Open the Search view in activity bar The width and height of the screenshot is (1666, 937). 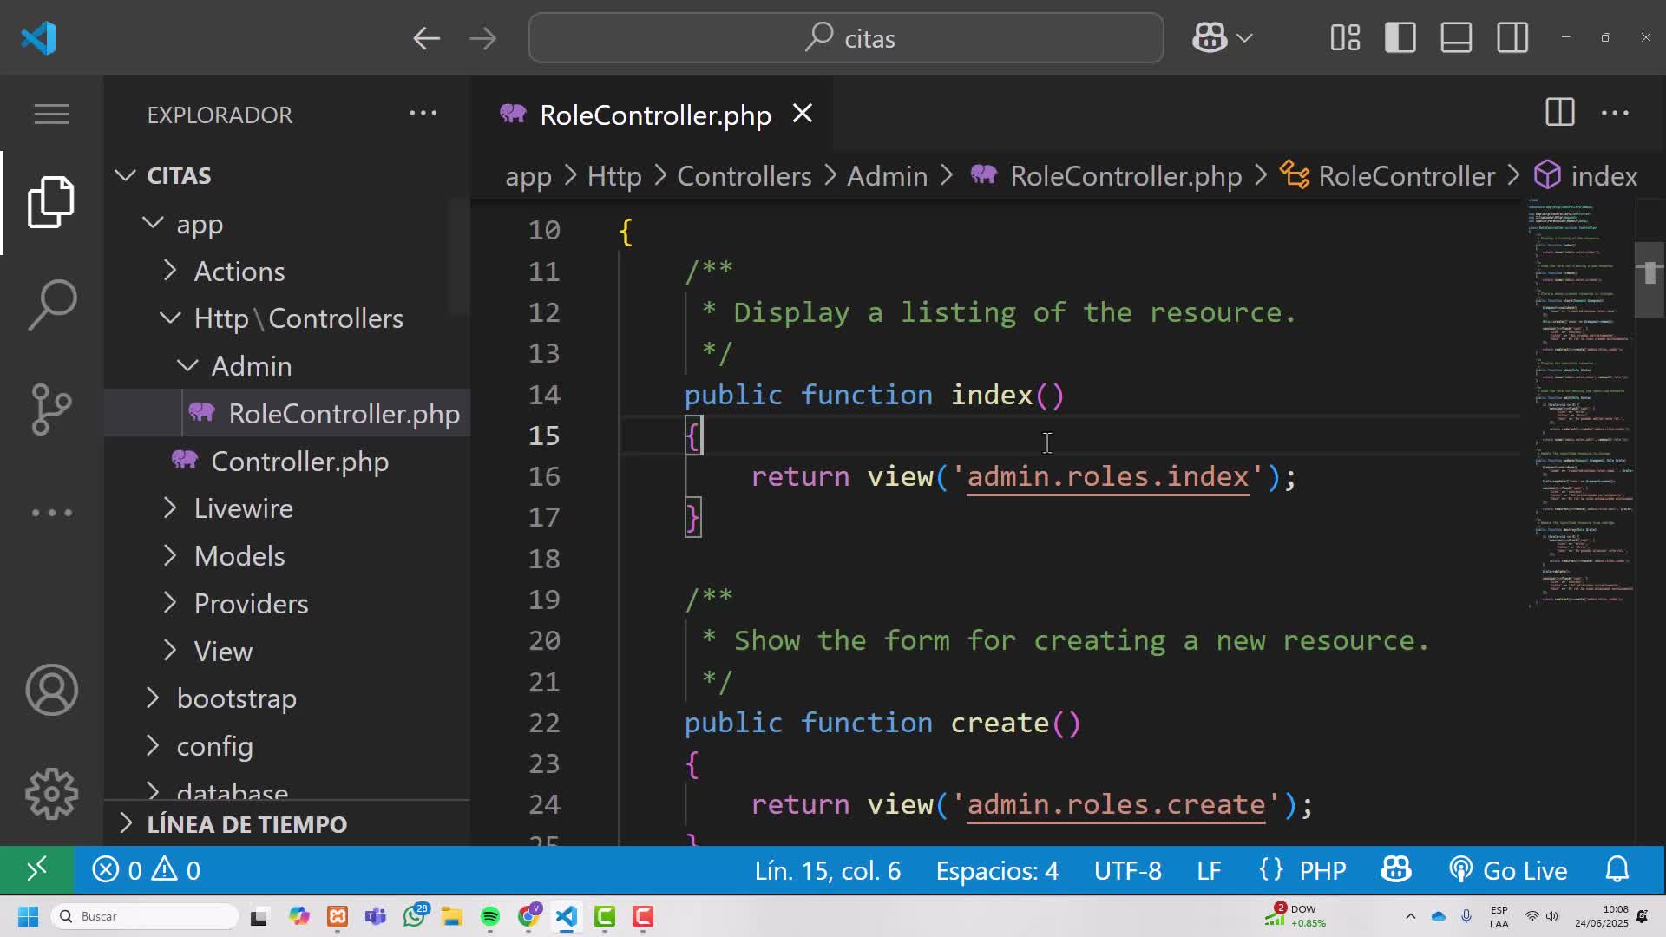51,305
